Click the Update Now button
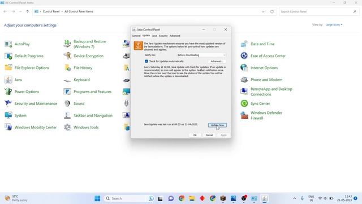362x204 pixels. [x=217, y=125]
